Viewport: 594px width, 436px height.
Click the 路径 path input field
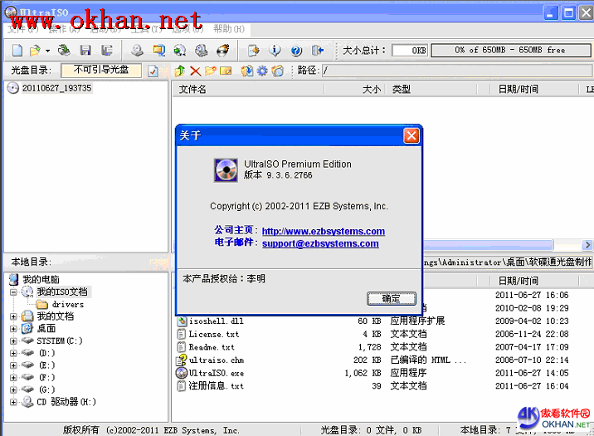[457, 71]
